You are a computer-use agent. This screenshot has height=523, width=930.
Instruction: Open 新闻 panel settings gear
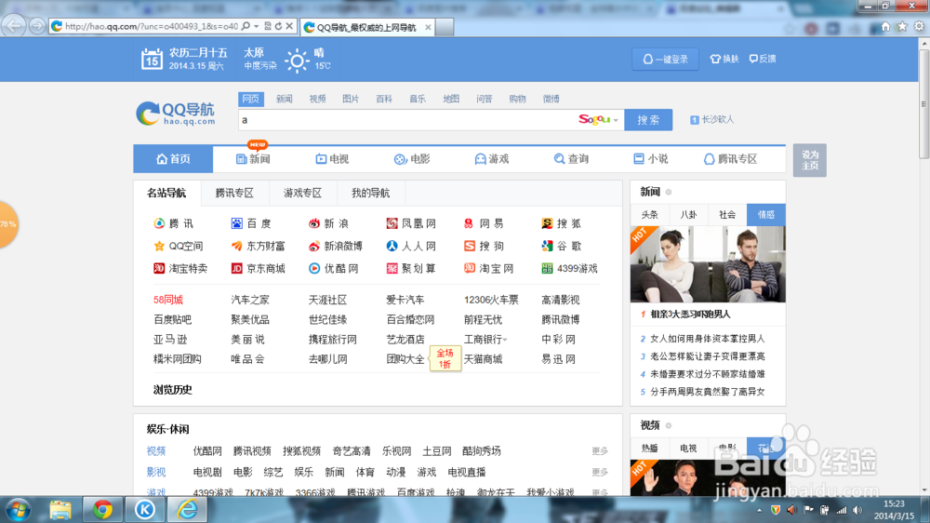pos(669,192)
